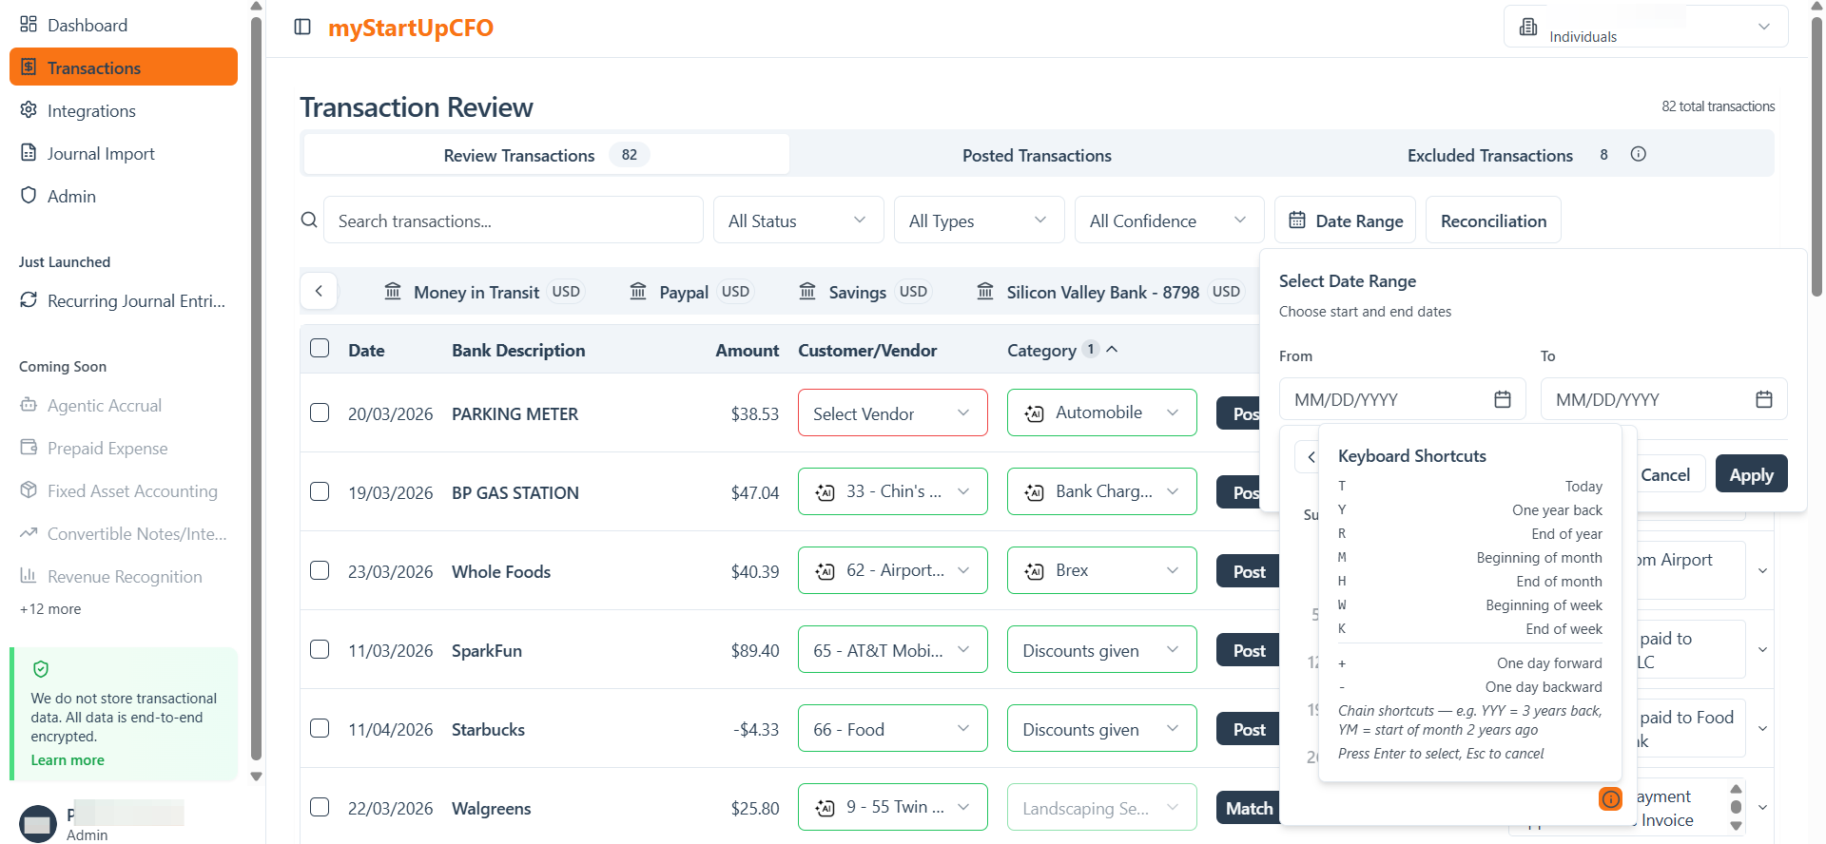1826x844 pixels.
Task: Click the Search transactions field
Action: pyautogui.click(x=514, y=221)
